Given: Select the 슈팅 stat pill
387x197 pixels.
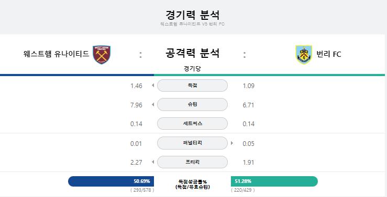Looking at the screenshot, I should pyautogui.click(x=192, y=105).
